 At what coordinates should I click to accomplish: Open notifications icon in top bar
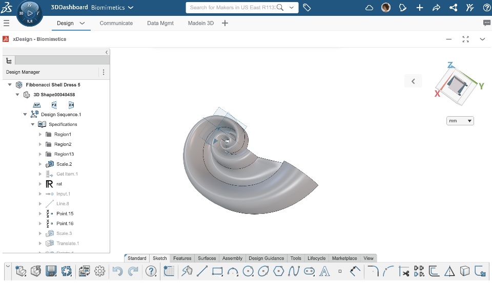tap(403, 8)
